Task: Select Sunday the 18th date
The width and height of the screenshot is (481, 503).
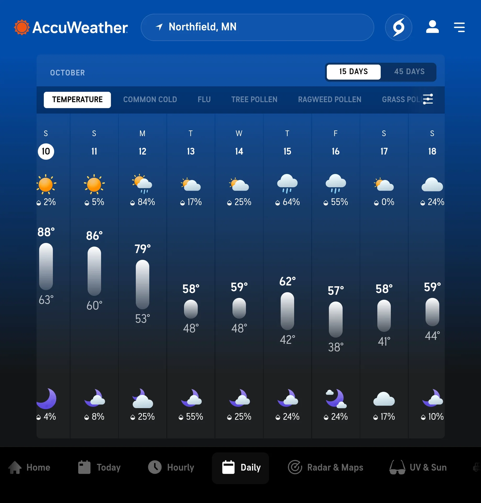Action: point(432,151)
